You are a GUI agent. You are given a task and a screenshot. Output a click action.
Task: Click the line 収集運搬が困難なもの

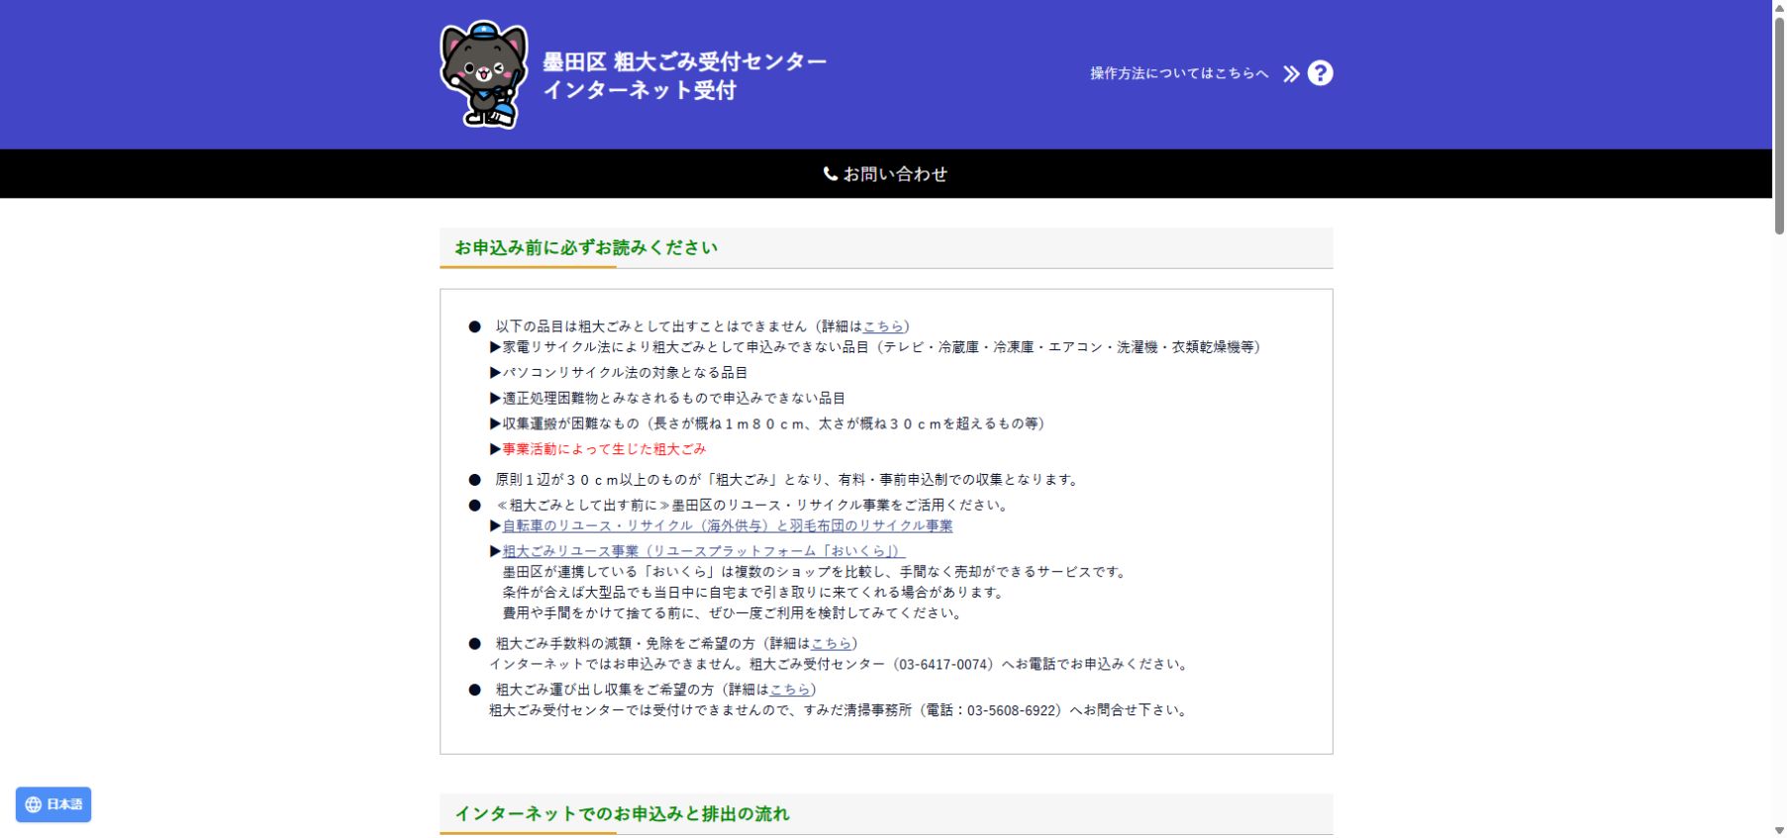[x=773, y=423]
